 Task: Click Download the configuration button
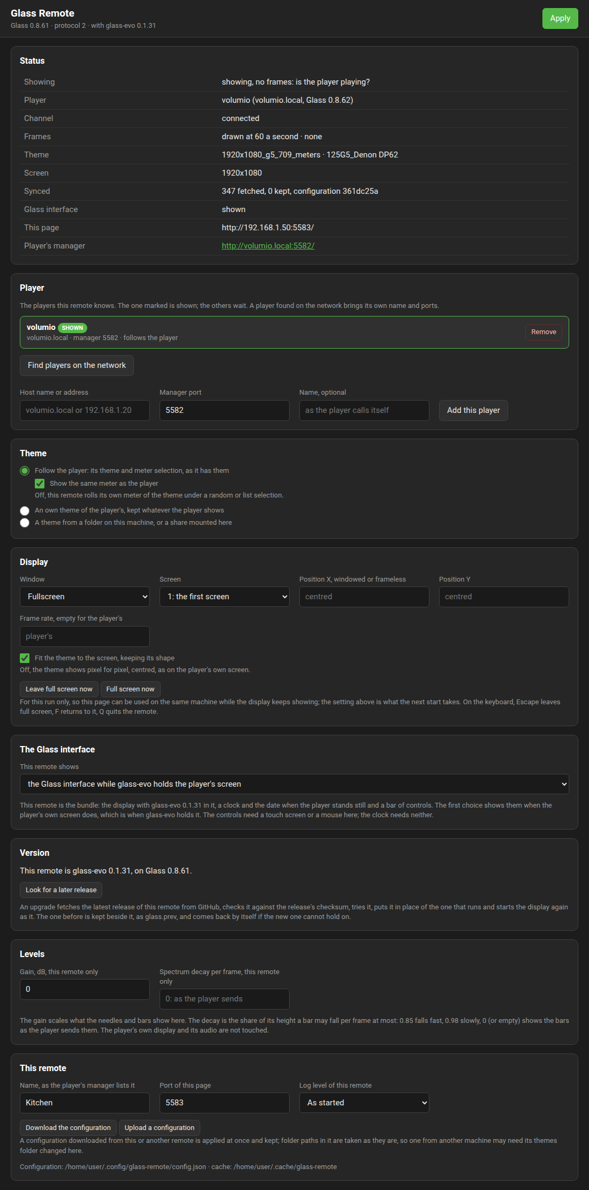tap(68, 1128)
